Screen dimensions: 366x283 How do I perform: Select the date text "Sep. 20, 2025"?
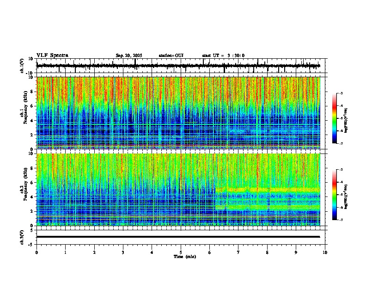129,55
